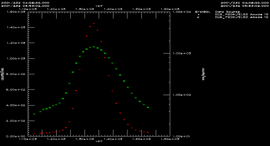Click the 1.10e+03 label on bottom x-axis
Viewport: 270px width, 146px height.
tap(28, 139)
